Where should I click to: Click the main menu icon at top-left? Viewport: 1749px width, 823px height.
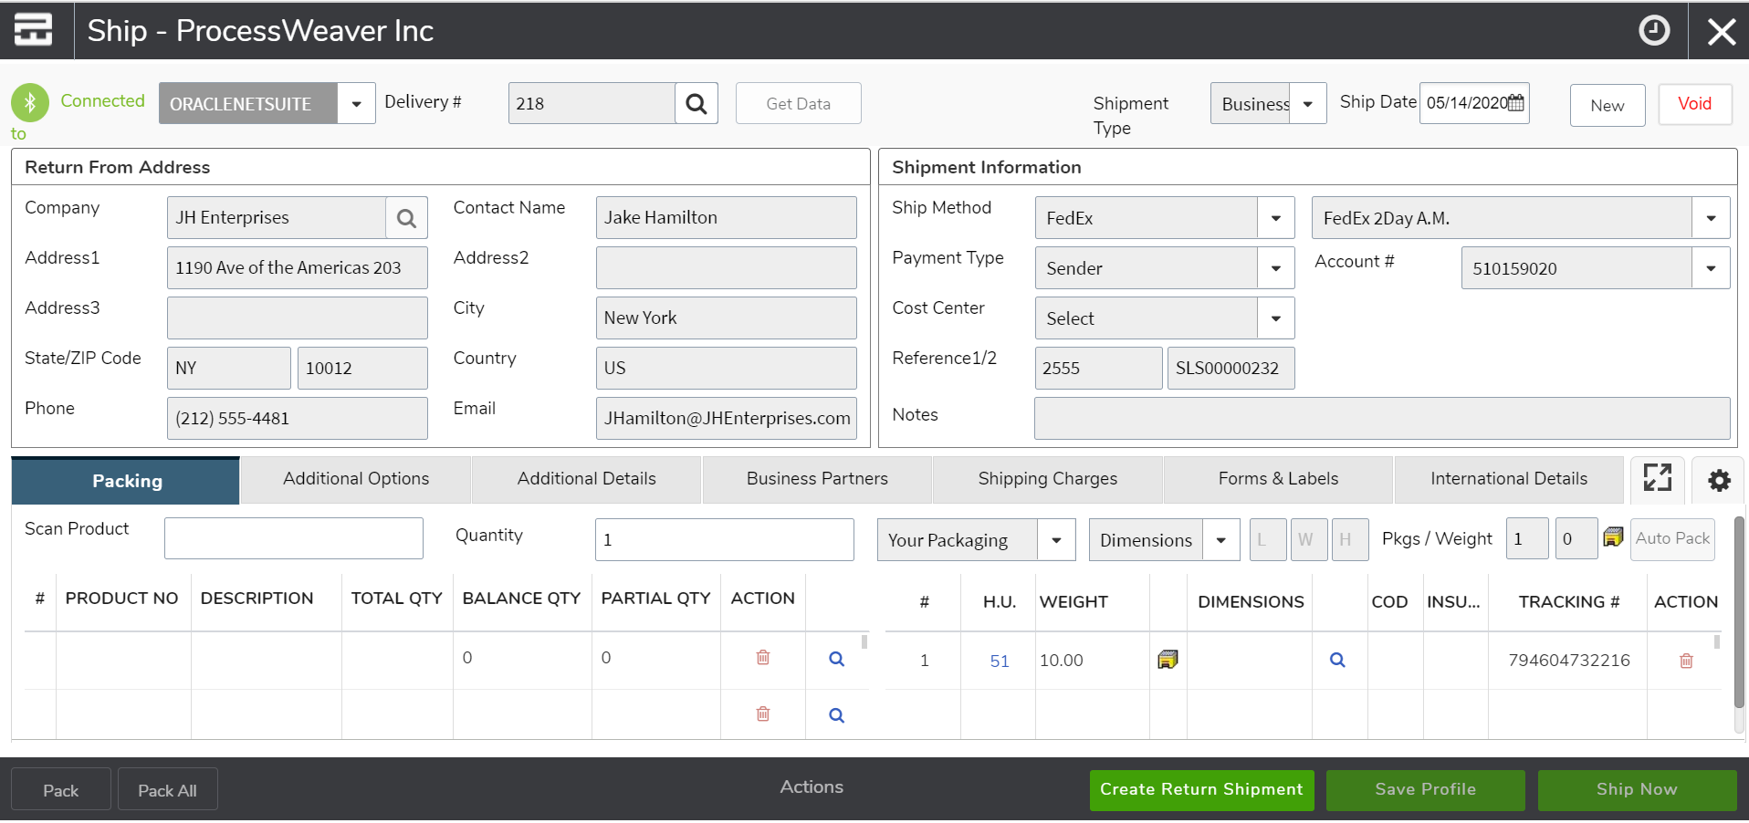34,30
